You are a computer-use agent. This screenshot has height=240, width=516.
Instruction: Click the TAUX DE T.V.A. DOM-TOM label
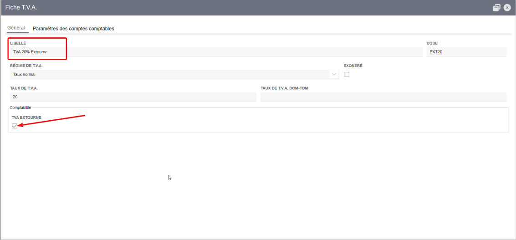[x=284, y=88]
